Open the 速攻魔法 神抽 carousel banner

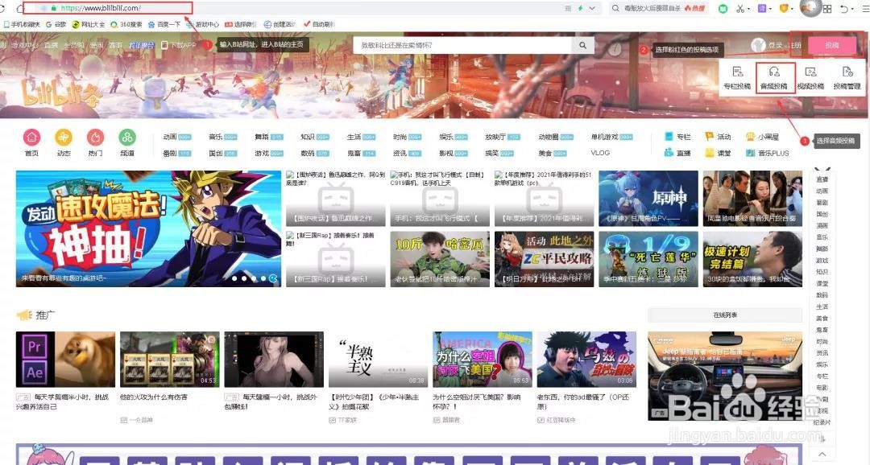(149, 228)
